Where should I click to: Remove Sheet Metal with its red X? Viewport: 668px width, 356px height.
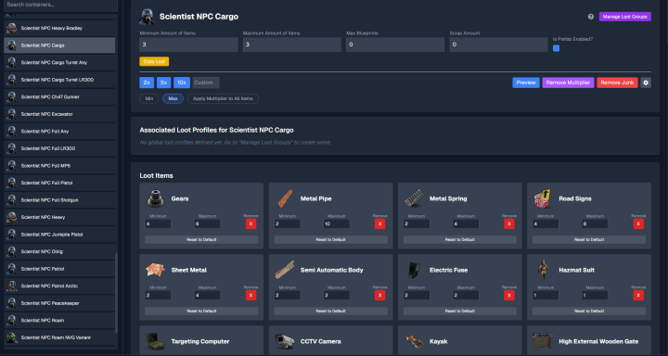coord(250,295)
